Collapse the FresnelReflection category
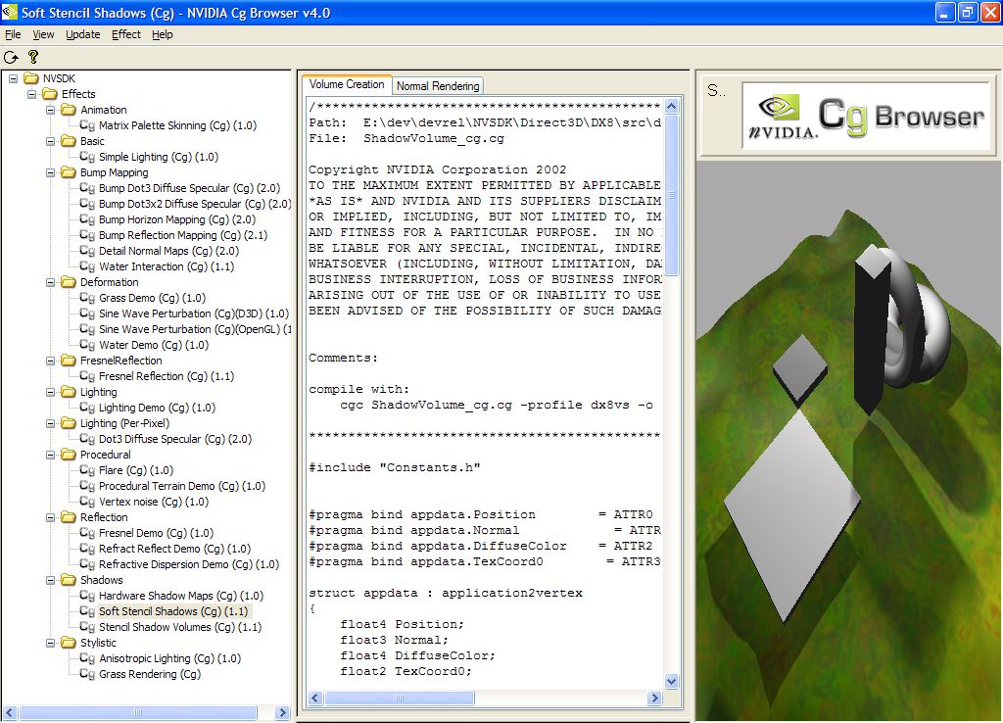 (51, 361)
